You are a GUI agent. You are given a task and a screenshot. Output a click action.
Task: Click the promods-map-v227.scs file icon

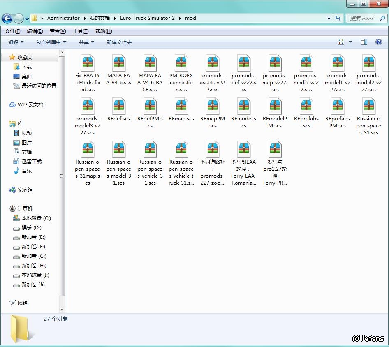[275, 63]
